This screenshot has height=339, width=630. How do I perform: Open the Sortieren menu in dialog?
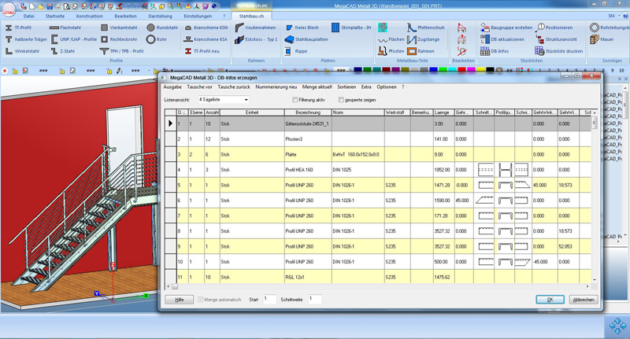click(x=346, y=87)
